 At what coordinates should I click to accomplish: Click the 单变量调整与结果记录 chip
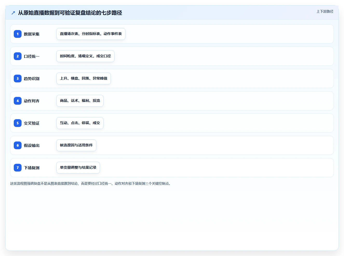78,168
